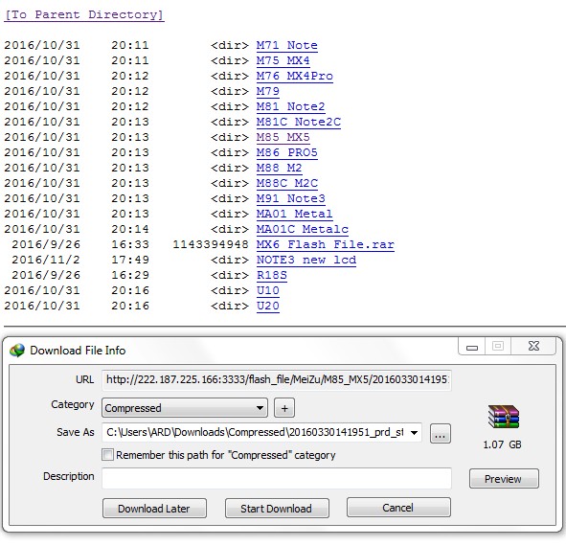Close the Download File Info dialog
This screenshot has width=566, height=546.
[x=533, y=347]
